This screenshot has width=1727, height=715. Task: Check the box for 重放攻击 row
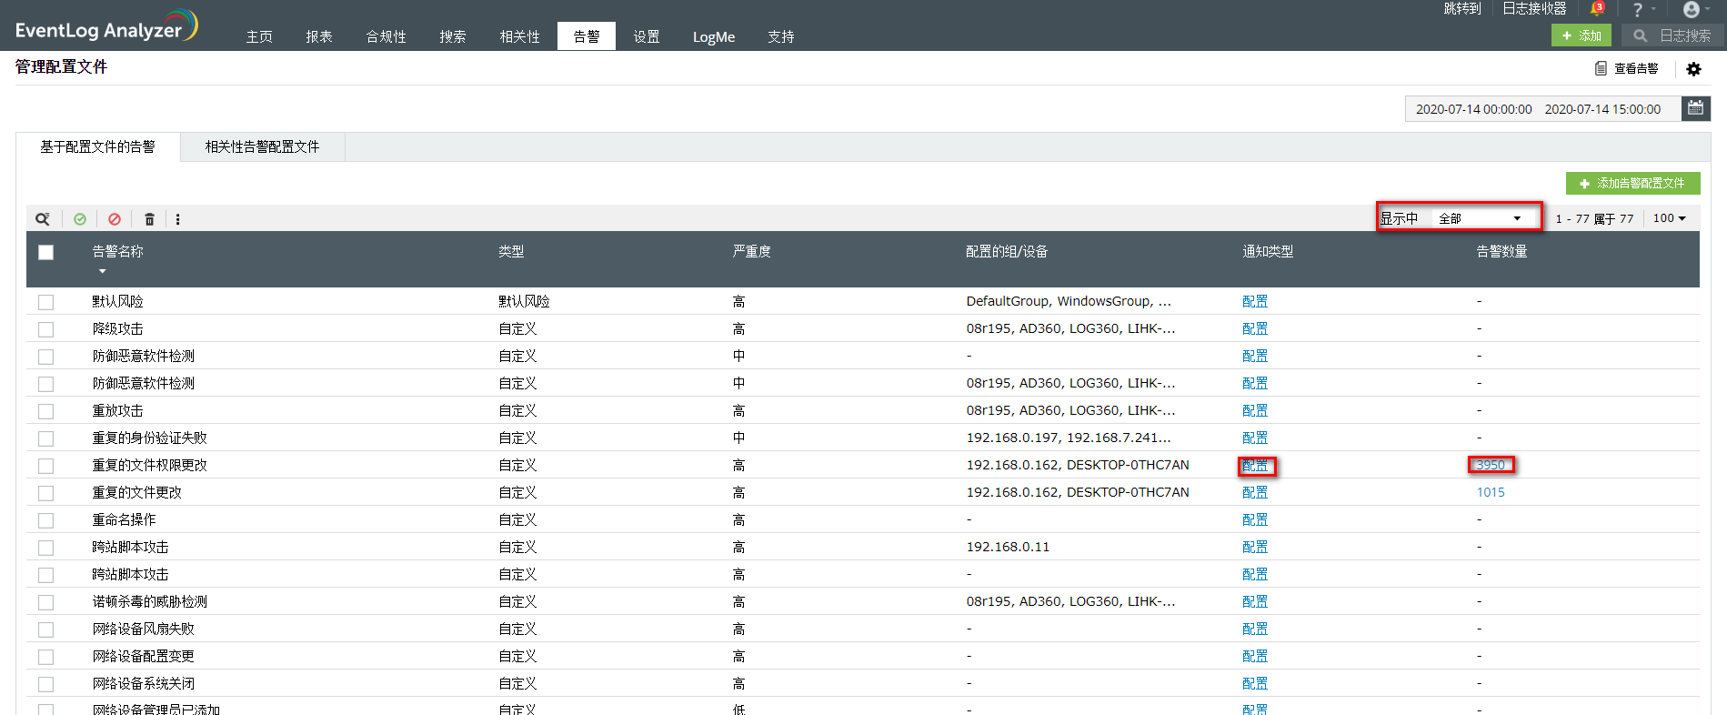point(46,411)
